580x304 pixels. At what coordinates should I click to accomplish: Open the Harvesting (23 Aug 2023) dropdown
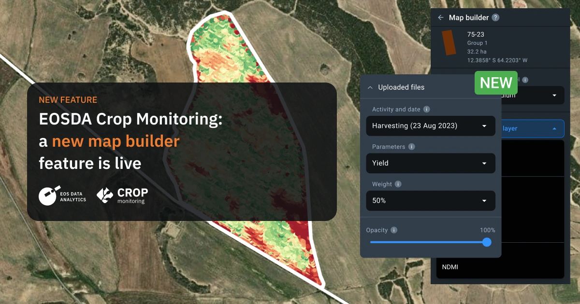430,125
